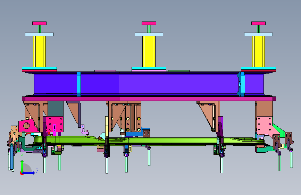This screenshot has width=301, height=195.
Task: Pick the blue cylinder at the bottom left
Action: coord(12,157)
